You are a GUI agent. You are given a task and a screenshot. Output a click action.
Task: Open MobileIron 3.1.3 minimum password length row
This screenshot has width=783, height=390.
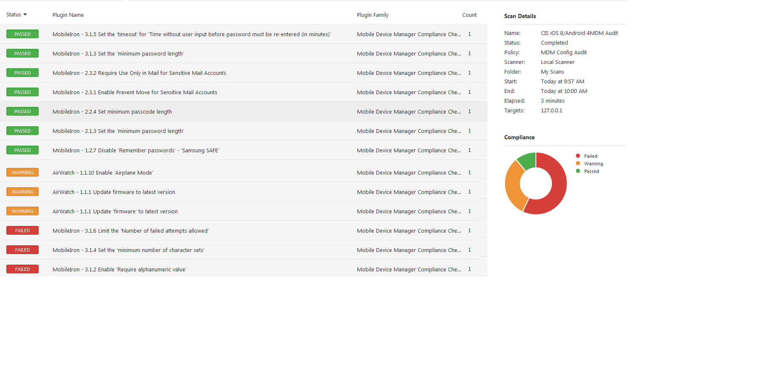point(244,53)
